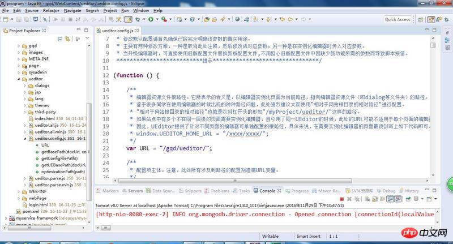Close the ueditor.config.js editor tab
Image resolution: width=453 pixels, height=244 pixels.
point(137,31)
